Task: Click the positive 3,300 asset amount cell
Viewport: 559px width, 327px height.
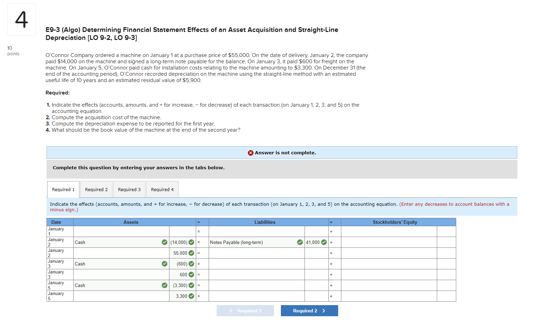Action: point(182,296)
